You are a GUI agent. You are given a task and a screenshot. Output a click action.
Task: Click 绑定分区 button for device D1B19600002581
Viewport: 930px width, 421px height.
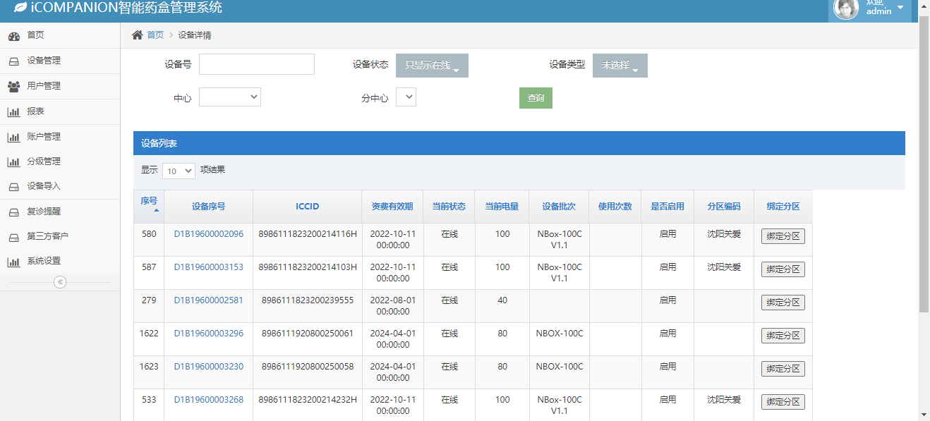(783, 303)
